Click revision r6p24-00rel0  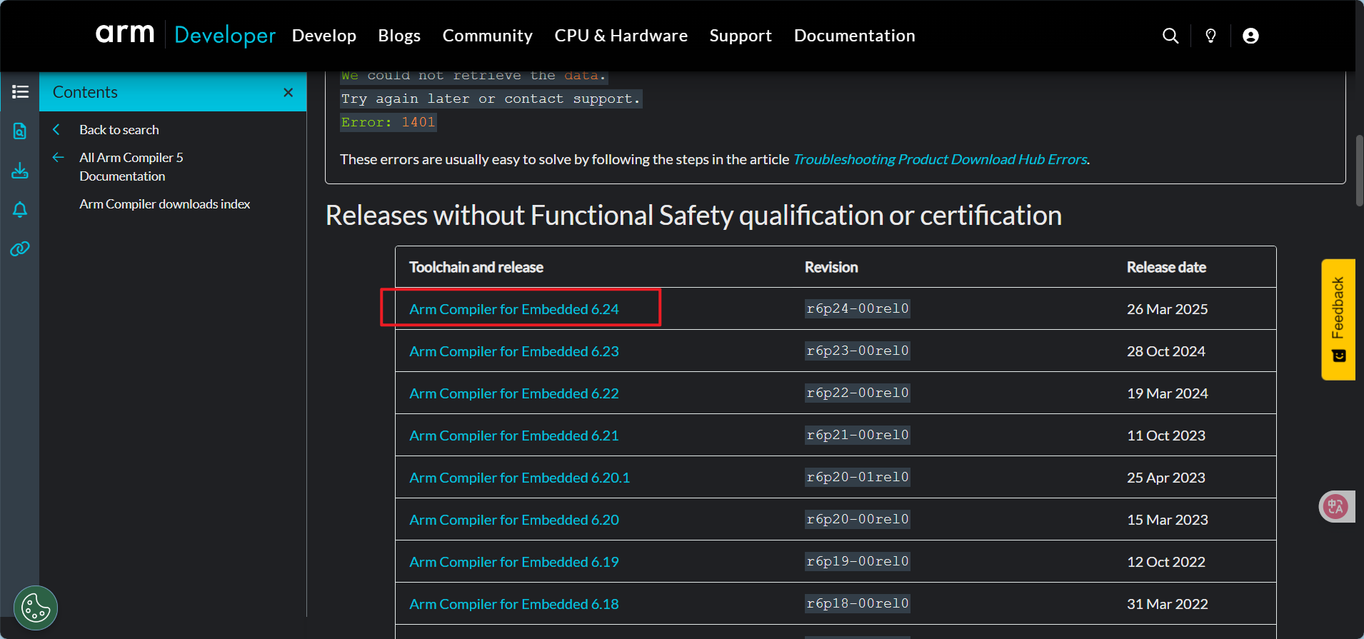[858, 308]
